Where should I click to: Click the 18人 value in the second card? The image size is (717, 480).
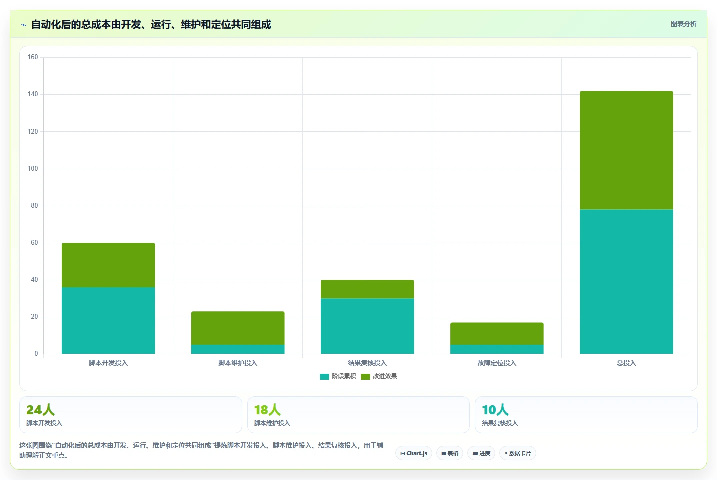click(267, 410)
